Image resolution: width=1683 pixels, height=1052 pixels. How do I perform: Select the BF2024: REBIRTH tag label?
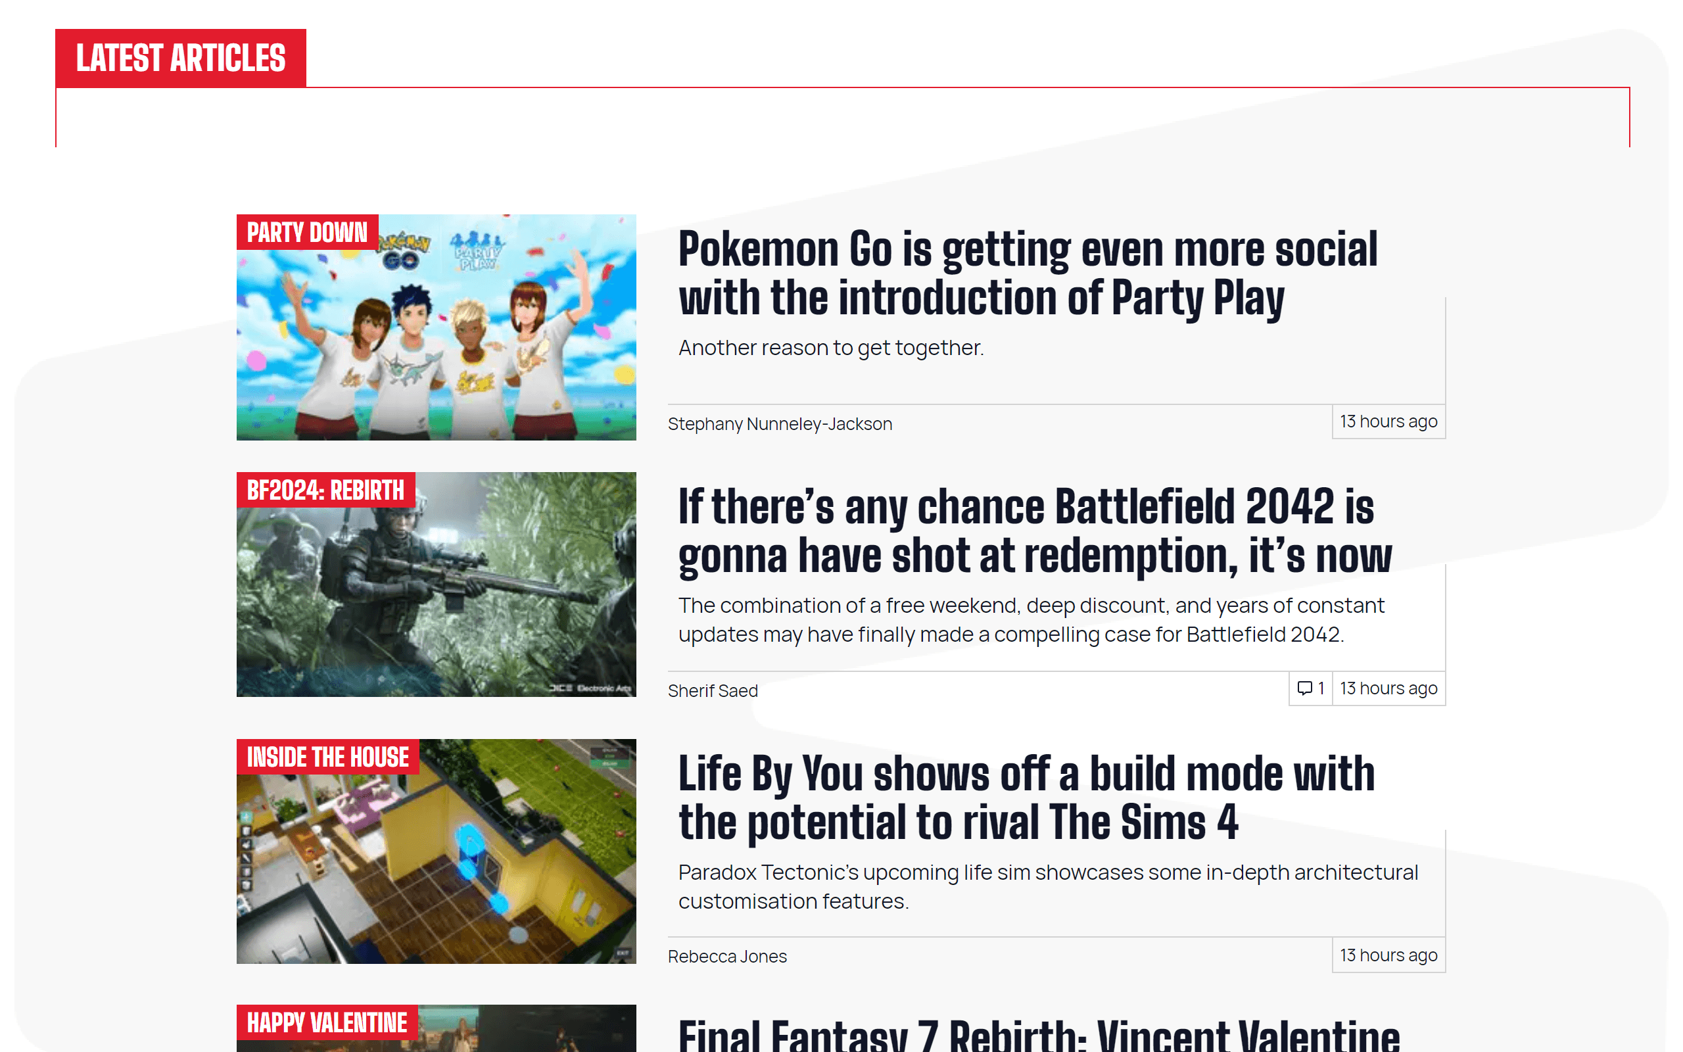pyautogui.click(x=324, y=490)
